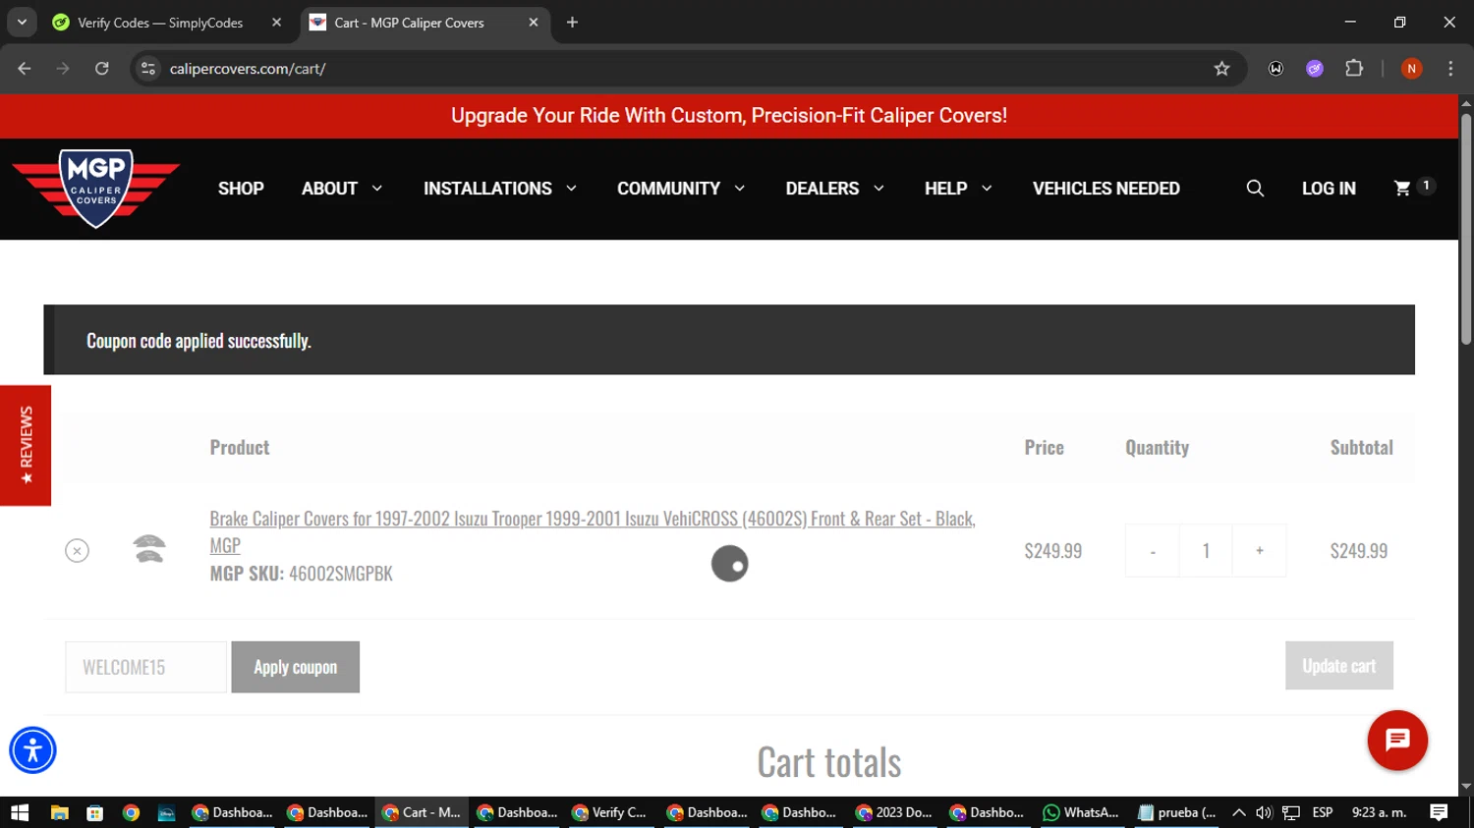The image size is (1474, 828).
Task: Open the Windows notification center icon
Action: coord(1439,812)
